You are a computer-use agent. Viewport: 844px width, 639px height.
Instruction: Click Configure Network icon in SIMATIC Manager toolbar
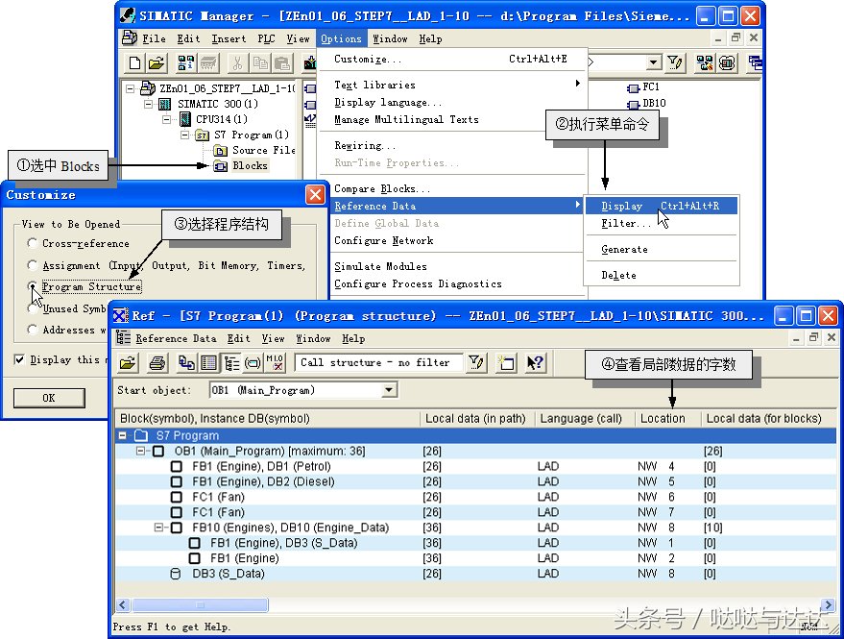click(x=705, y=63)
